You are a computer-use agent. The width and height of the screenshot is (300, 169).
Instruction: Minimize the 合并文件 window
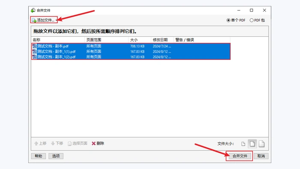(x=239, y=10)
